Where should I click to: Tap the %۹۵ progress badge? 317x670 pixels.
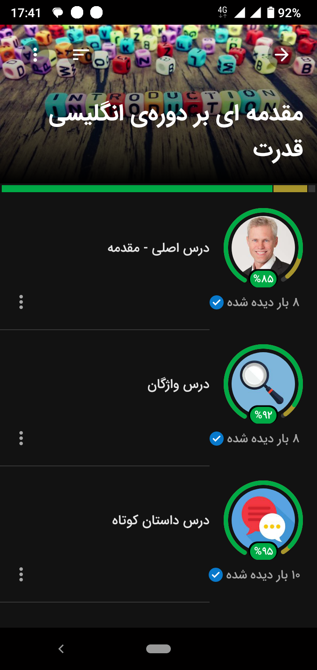263,551
